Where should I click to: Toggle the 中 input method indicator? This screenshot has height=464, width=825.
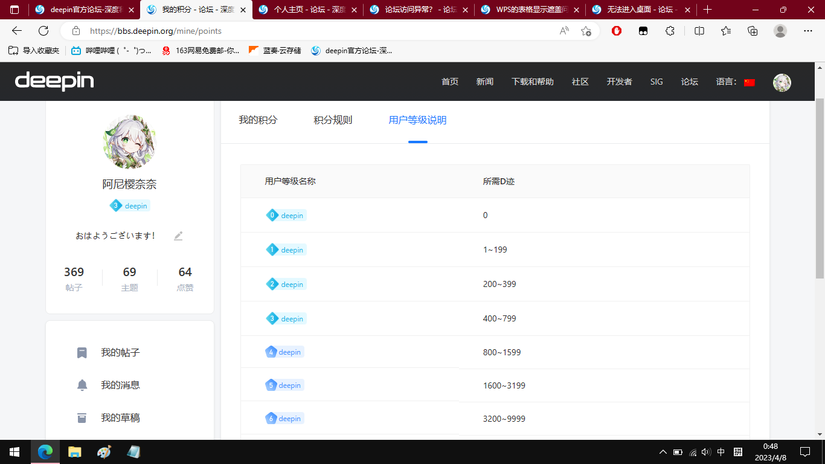tap(721, 452)
